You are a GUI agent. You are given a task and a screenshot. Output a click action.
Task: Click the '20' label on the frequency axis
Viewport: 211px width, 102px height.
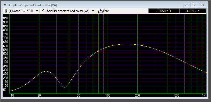click(39, 96)
